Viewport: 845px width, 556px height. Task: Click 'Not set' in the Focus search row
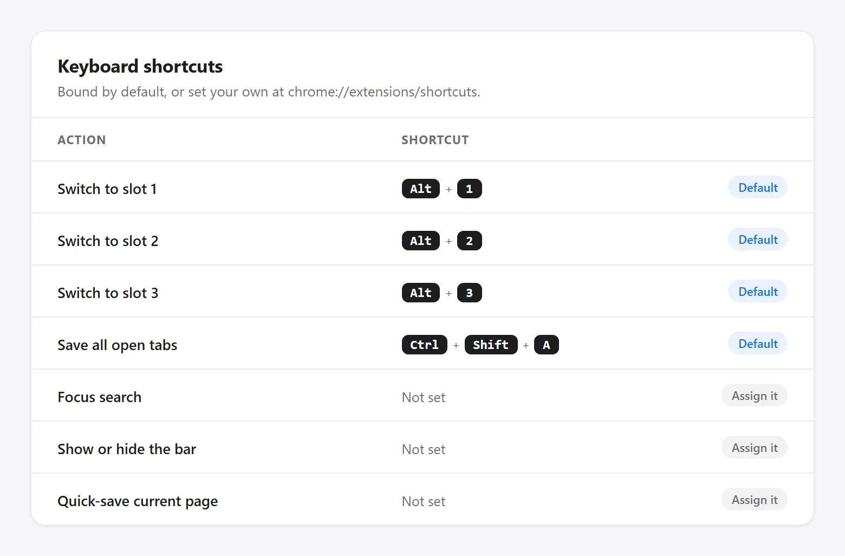[x=424, y=397]
